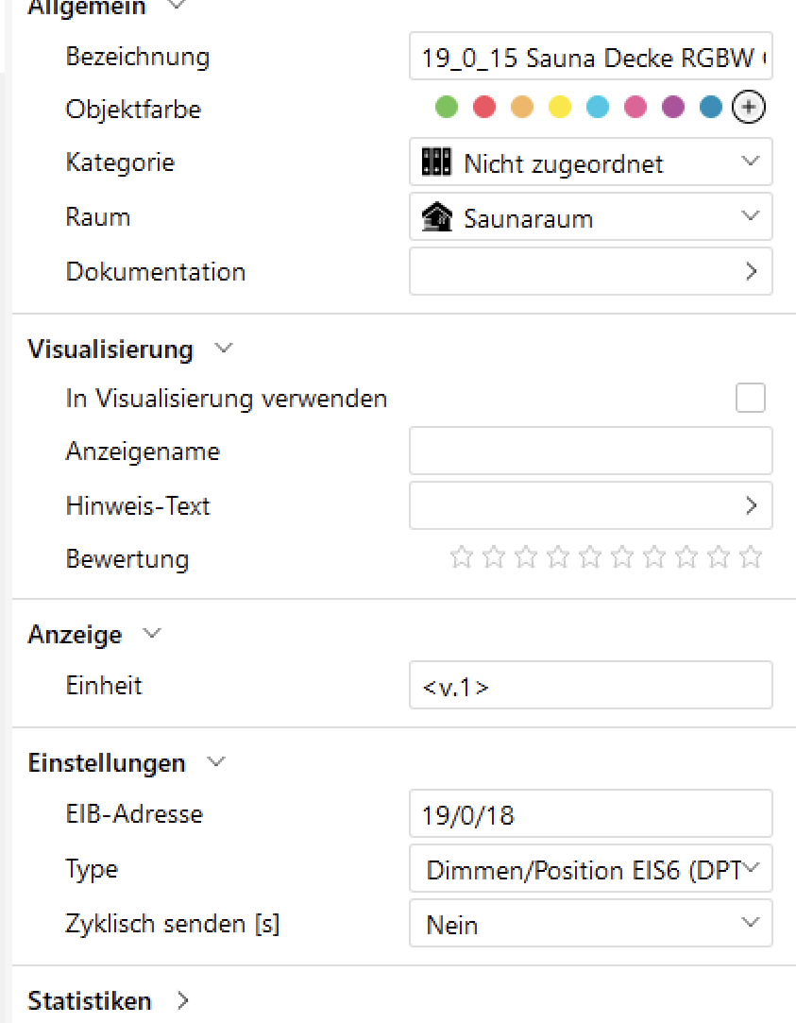Open Hinweis-Text editor via its arrow

[751, 506]
